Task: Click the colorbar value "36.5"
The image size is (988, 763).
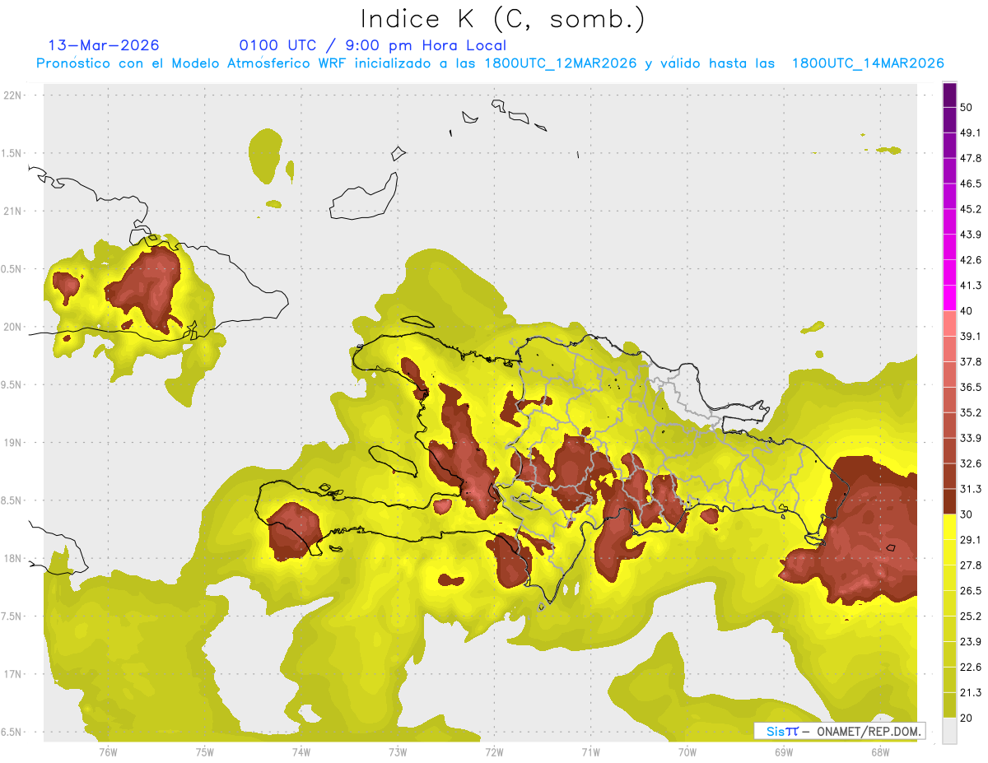Action: click(971, 387)
